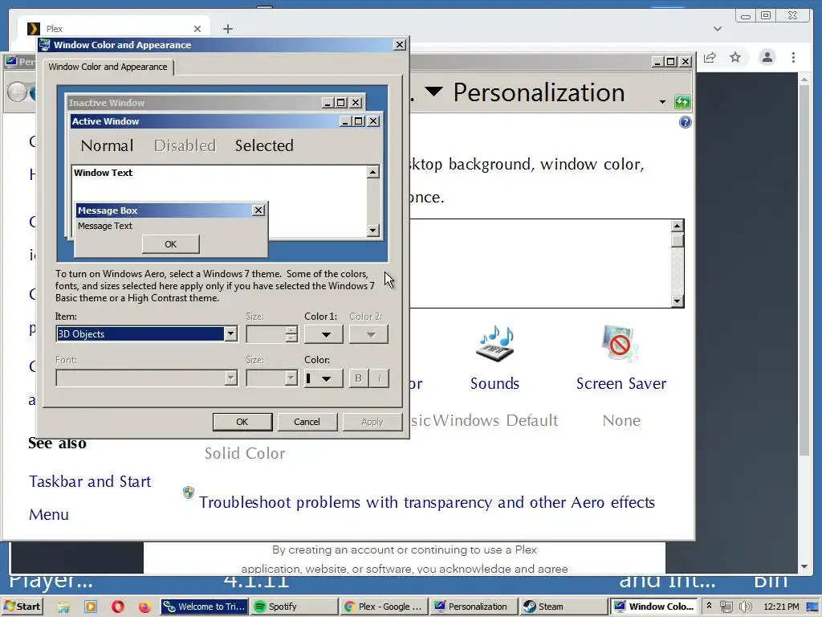Viewport: 822px width, 617px height.
Task: Click the Sounds link label
Action: [x=494, y=383]
